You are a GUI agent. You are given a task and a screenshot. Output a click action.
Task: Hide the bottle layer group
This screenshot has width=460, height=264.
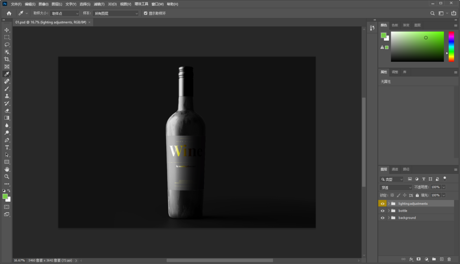(x=382, y=211)
